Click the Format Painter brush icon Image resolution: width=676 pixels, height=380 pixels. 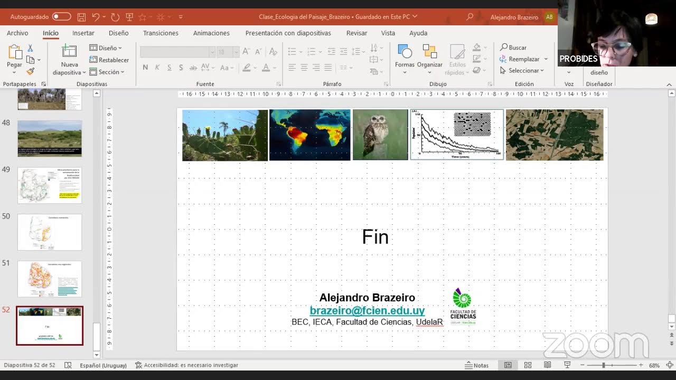30,71
